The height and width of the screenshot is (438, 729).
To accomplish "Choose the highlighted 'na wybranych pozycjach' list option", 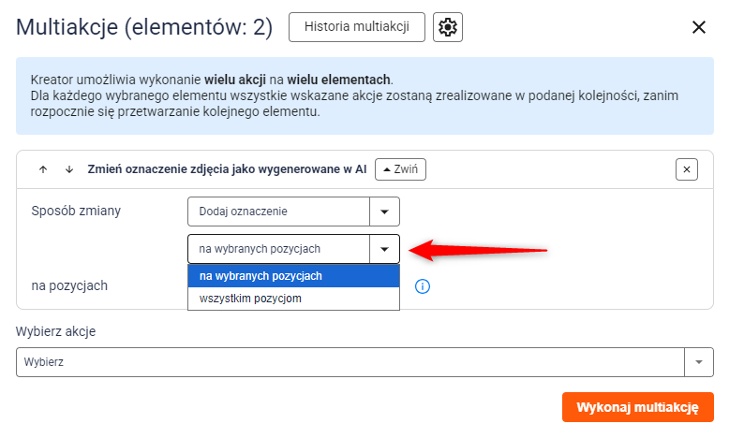I will point(293,276).
